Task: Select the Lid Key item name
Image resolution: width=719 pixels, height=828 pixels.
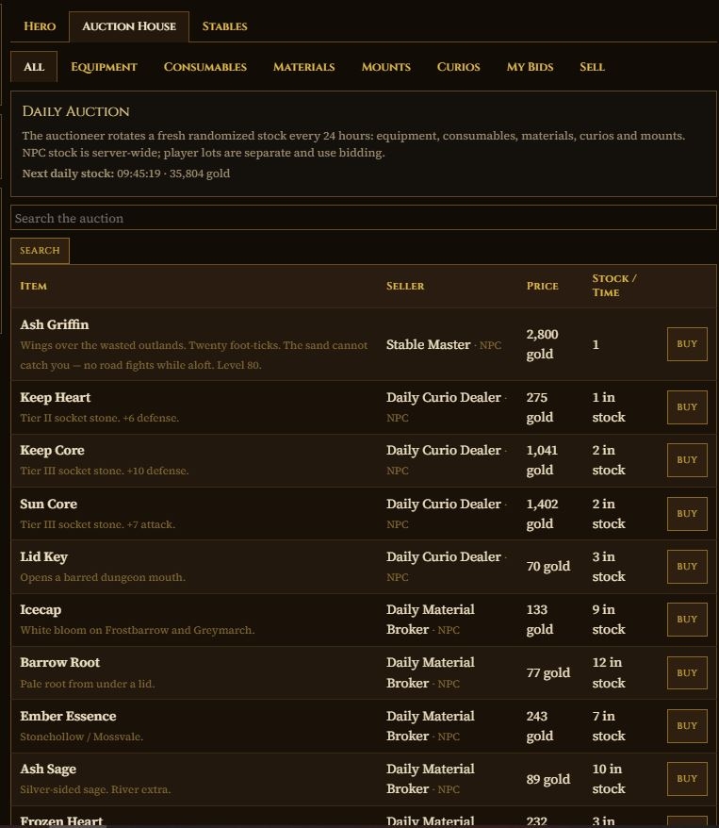Action: [43, 557]
